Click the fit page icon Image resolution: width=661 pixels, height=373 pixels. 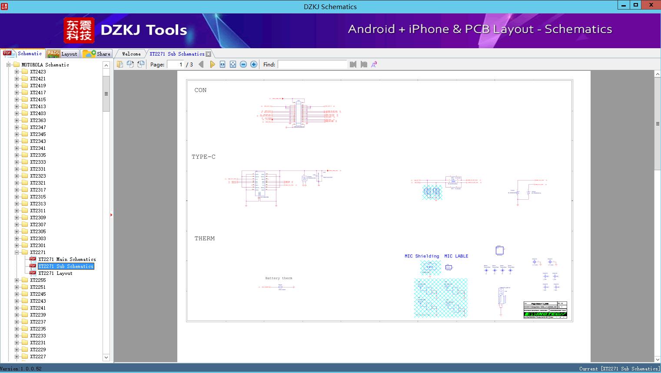tap(233, 64)
